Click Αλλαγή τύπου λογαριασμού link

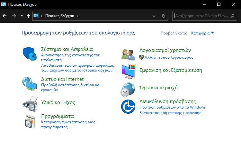pyautogui.click(x=169, y=57)
